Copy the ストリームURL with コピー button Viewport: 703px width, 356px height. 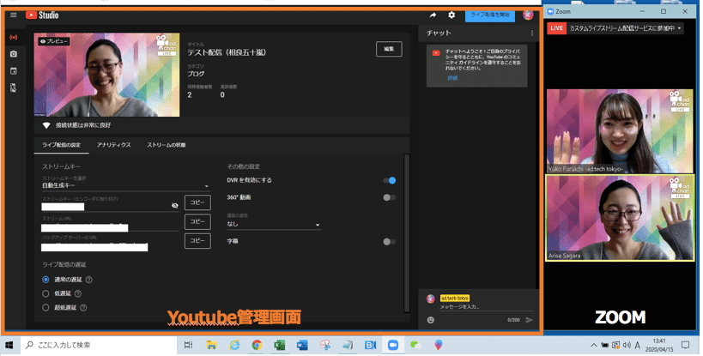click(x=197, y=221)
